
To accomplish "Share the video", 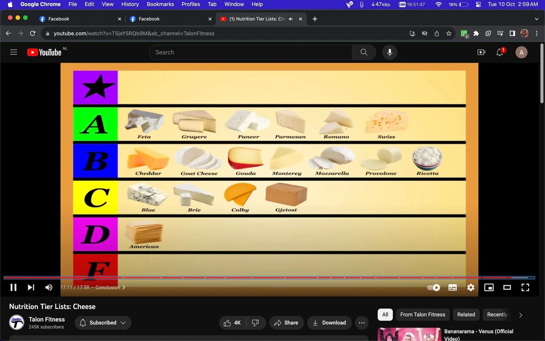I will (286, 323).
